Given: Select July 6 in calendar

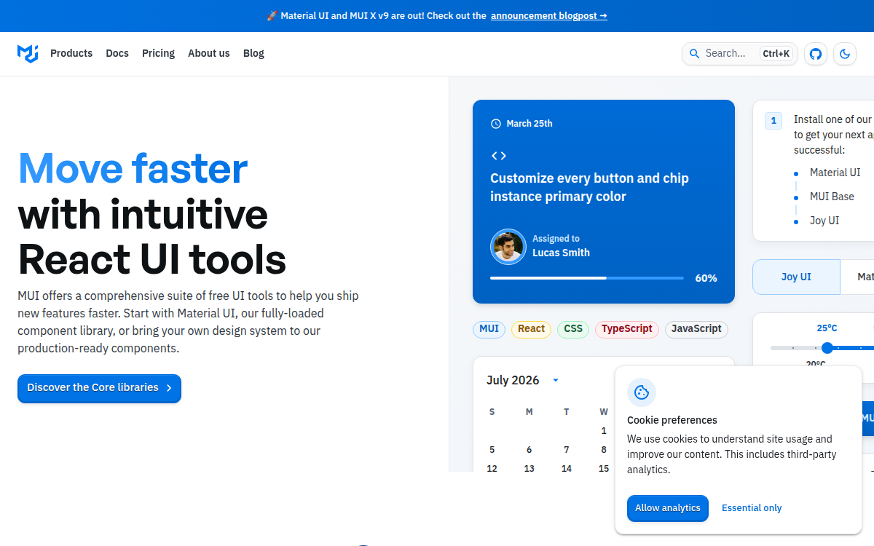Looking at the screenshot, I should 529,450.
